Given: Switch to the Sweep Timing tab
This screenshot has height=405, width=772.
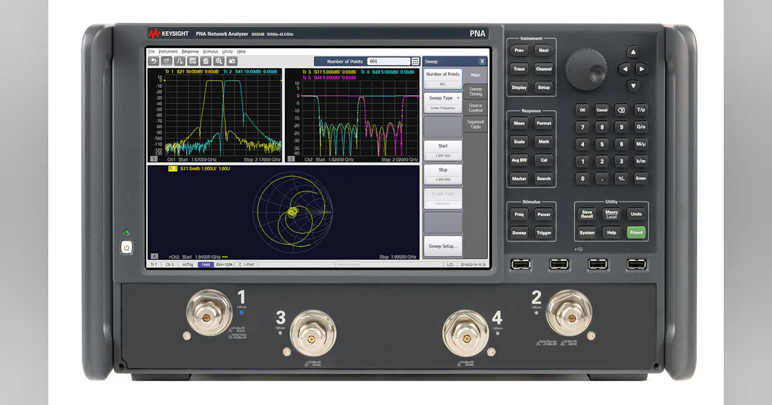Looking at the screenshot, I should click(x=475, y=92).
